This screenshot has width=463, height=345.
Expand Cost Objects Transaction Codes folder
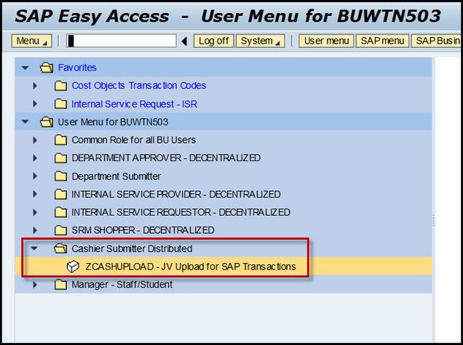(x=35, y=86)
